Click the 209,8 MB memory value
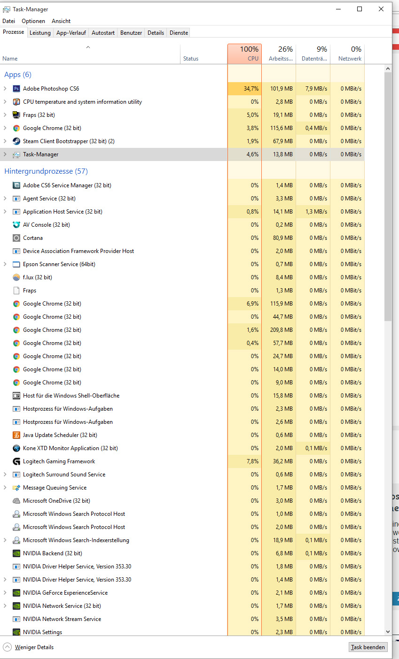 pos(282,330)
